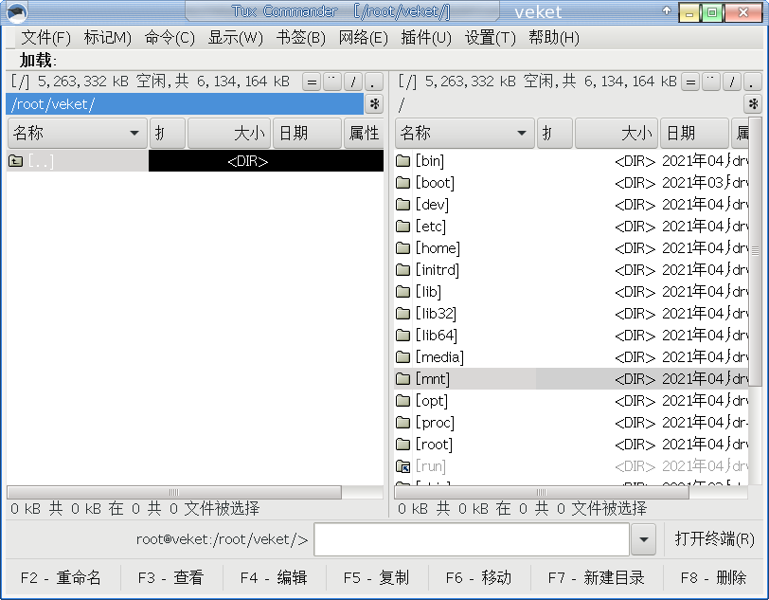This screenshot has height=600, width=769.
Task: Click the command line input field
Action: [x=472, y=539]
